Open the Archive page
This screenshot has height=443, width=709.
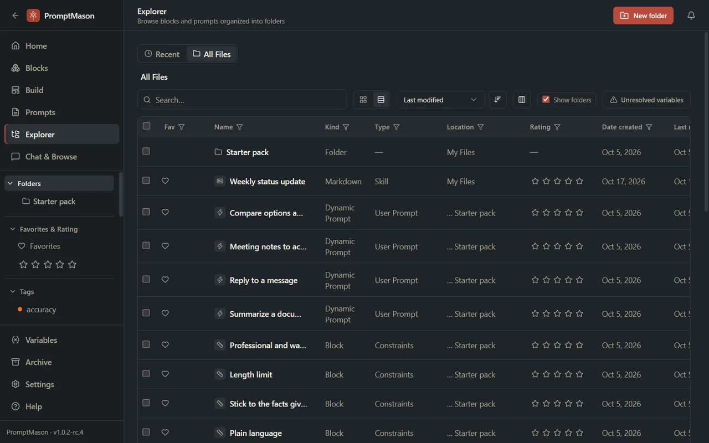coord(61,362)
